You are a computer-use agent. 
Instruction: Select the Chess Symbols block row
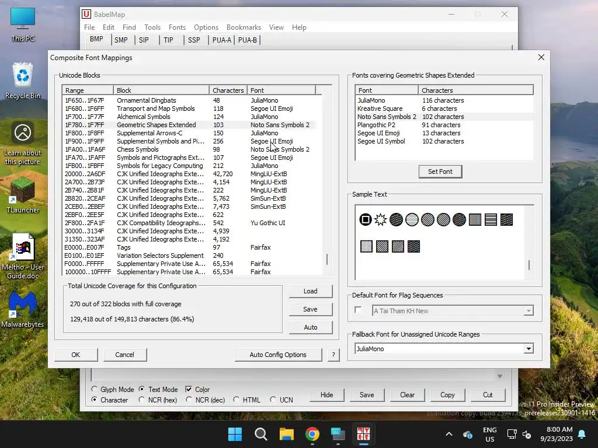pyautogui.click(x=190, y=149)
